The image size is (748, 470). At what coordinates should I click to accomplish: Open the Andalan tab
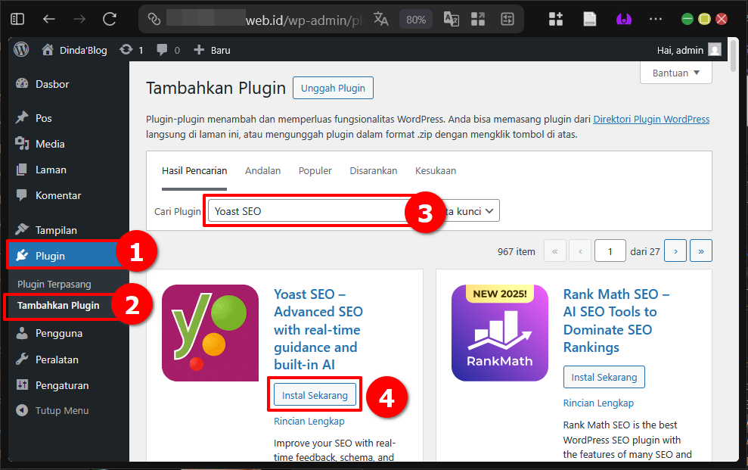tap(262, 171)
